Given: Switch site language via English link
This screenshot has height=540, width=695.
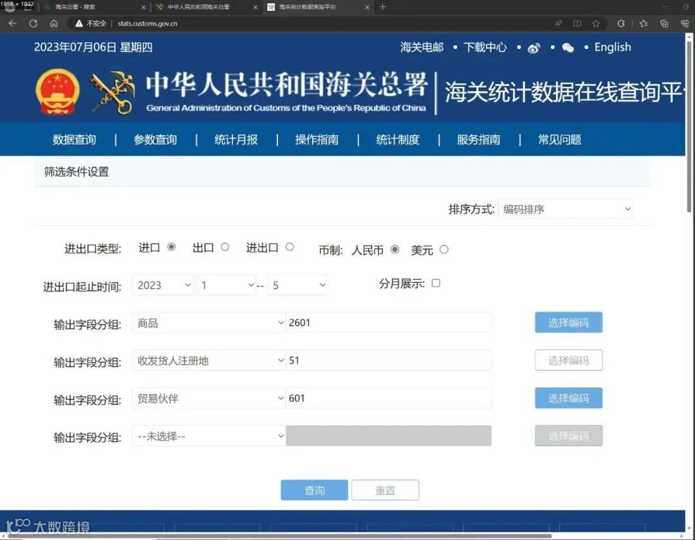Looking at the screenshot, I should click(x=613, y=48).
